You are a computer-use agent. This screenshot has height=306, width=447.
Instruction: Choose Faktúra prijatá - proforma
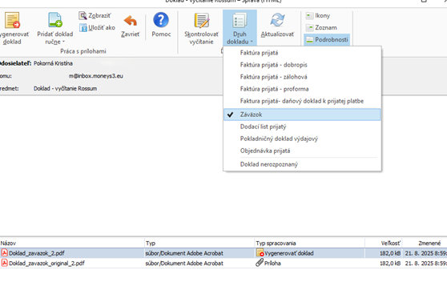302,89
